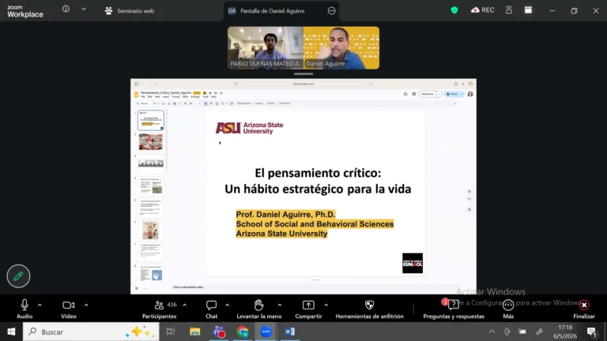Expand participants options chevron
Viewport: 607px width, 341px height.
[x=185, y=305]
